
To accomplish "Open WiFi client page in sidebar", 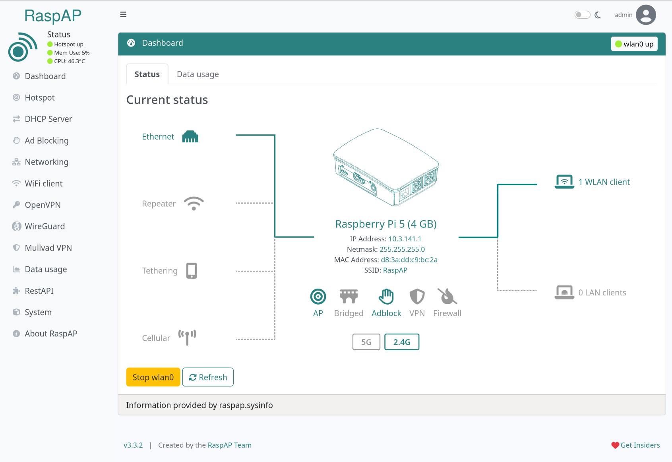I will 44,183.
